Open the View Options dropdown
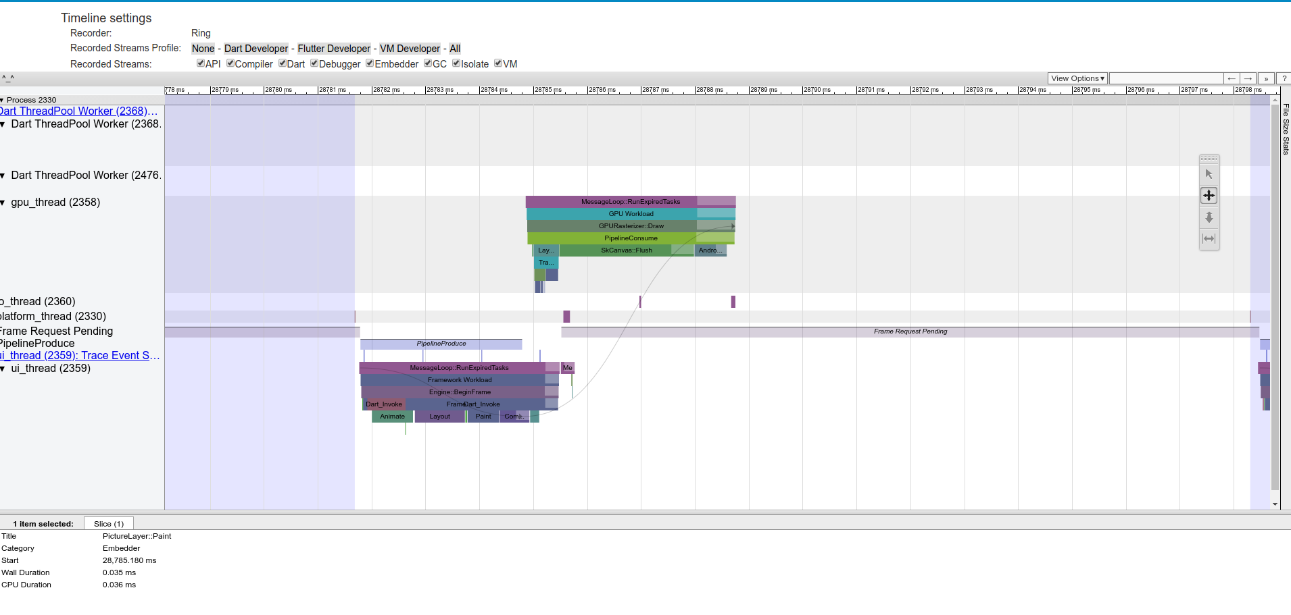 click(1077, 78)
